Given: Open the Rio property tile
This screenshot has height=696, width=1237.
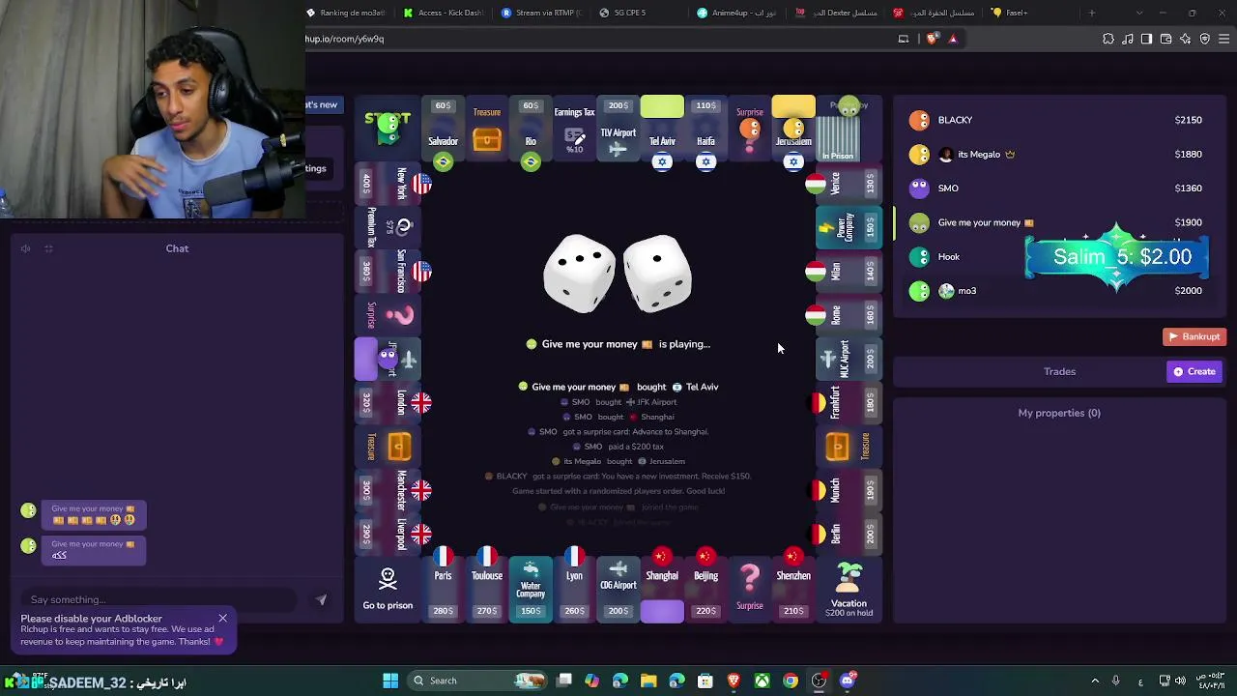Looking at the screenshot, I should (531, 129).
